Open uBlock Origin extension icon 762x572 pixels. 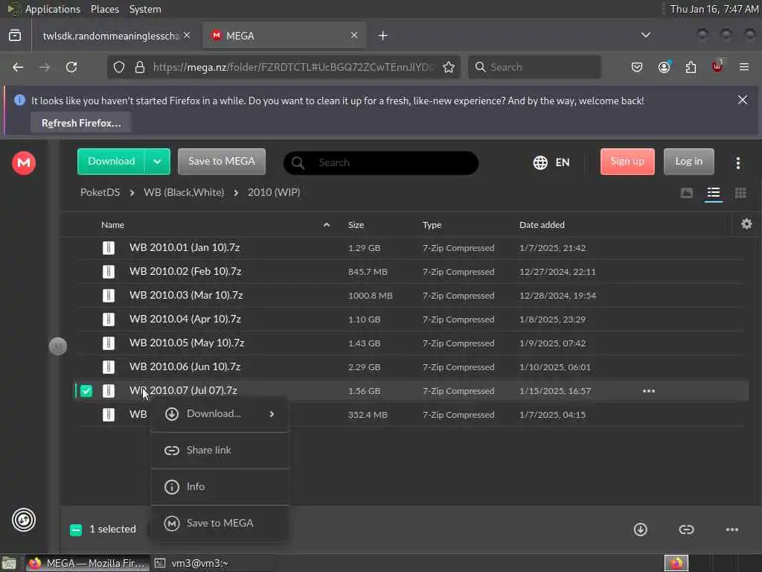tap(717, 66)
